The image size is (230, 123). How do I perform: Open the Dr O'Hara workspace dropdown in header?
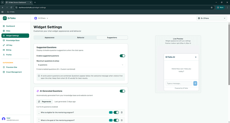click(41, 18)
